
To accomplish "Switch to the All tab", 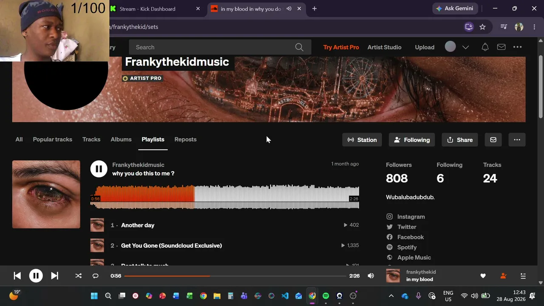I will 19,139.
